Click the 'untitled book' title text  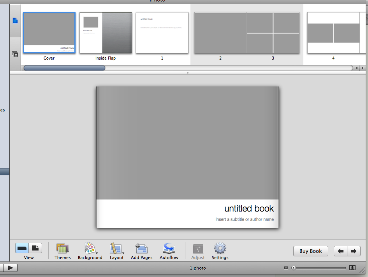pyautogui.click(x=249, y=208)
